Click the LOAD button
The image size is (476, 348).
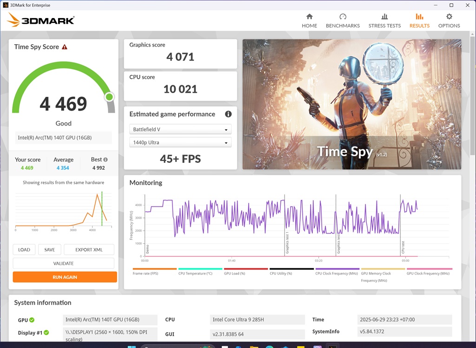click(x=24, y=249)
